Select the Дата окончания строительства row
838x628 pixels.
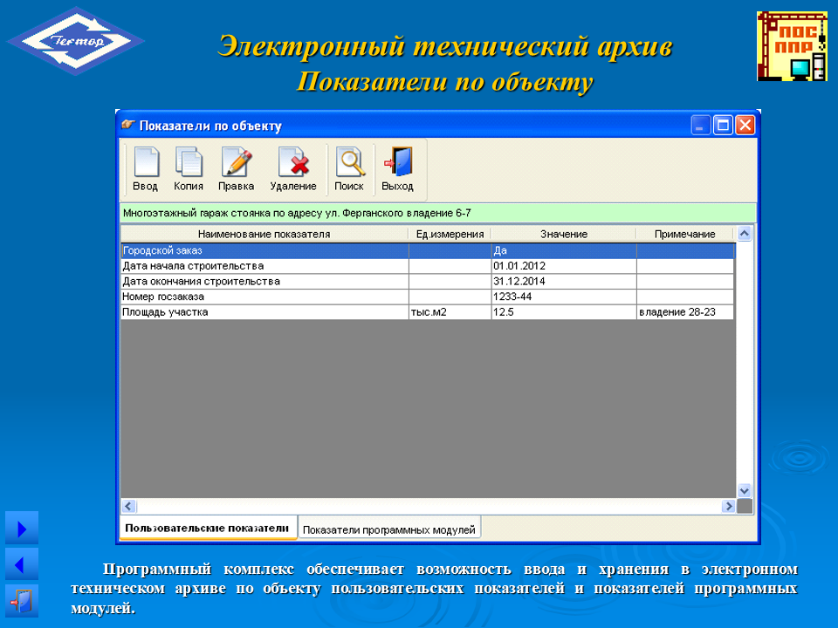pos(428,282)
